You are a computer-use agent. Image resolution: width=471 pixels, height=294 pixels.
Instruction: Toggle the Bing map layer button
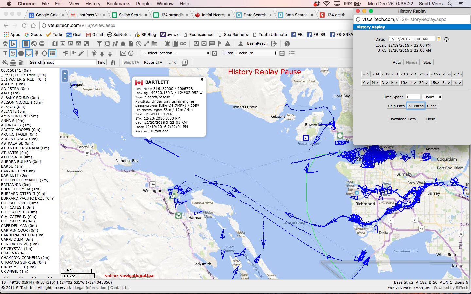[x=13, y=44]
